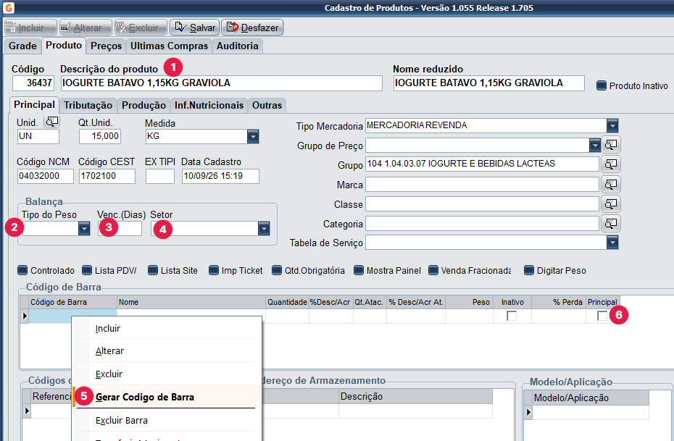Expand the Medida dropdown

253,137
